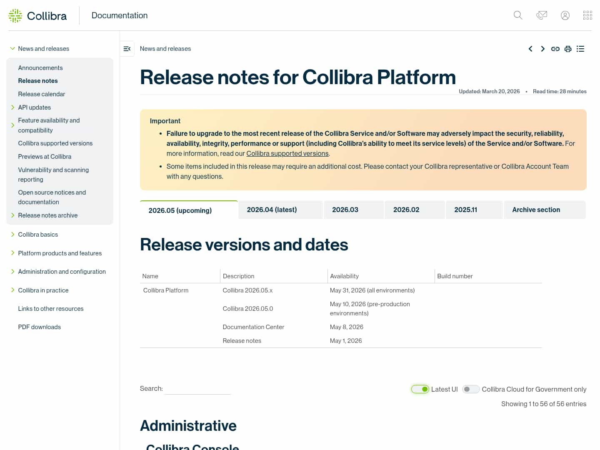The width and height of the screenshot is (600, 450).
Task: Click the Read time: 28 minutes text
Action: 560,92
